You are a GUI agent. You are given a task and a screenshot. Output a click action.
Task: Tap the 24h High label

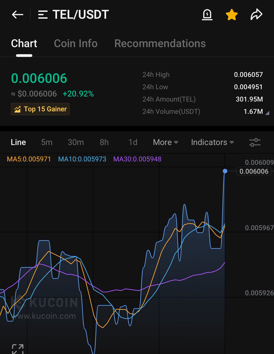tap(156, 75)
